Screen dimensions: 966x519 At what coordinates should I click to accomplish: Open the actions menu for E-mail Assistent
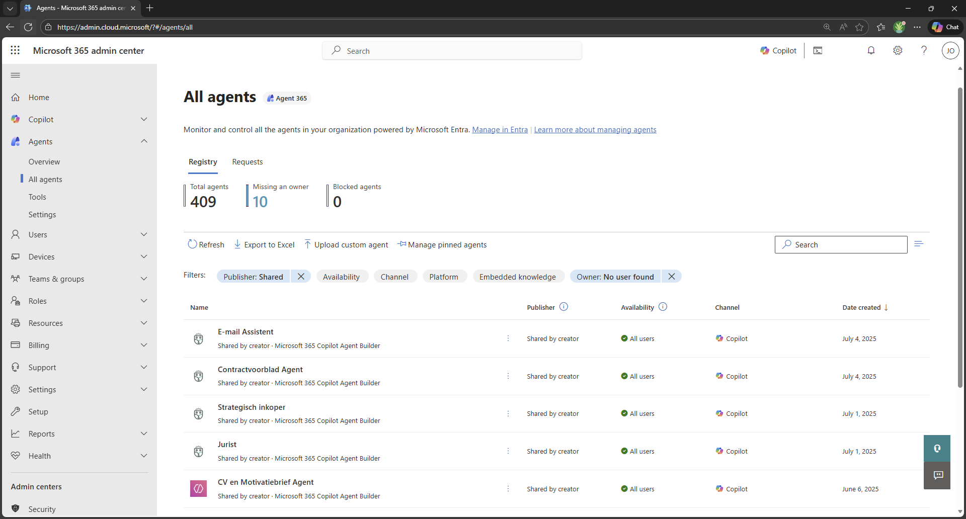point(509,338)
